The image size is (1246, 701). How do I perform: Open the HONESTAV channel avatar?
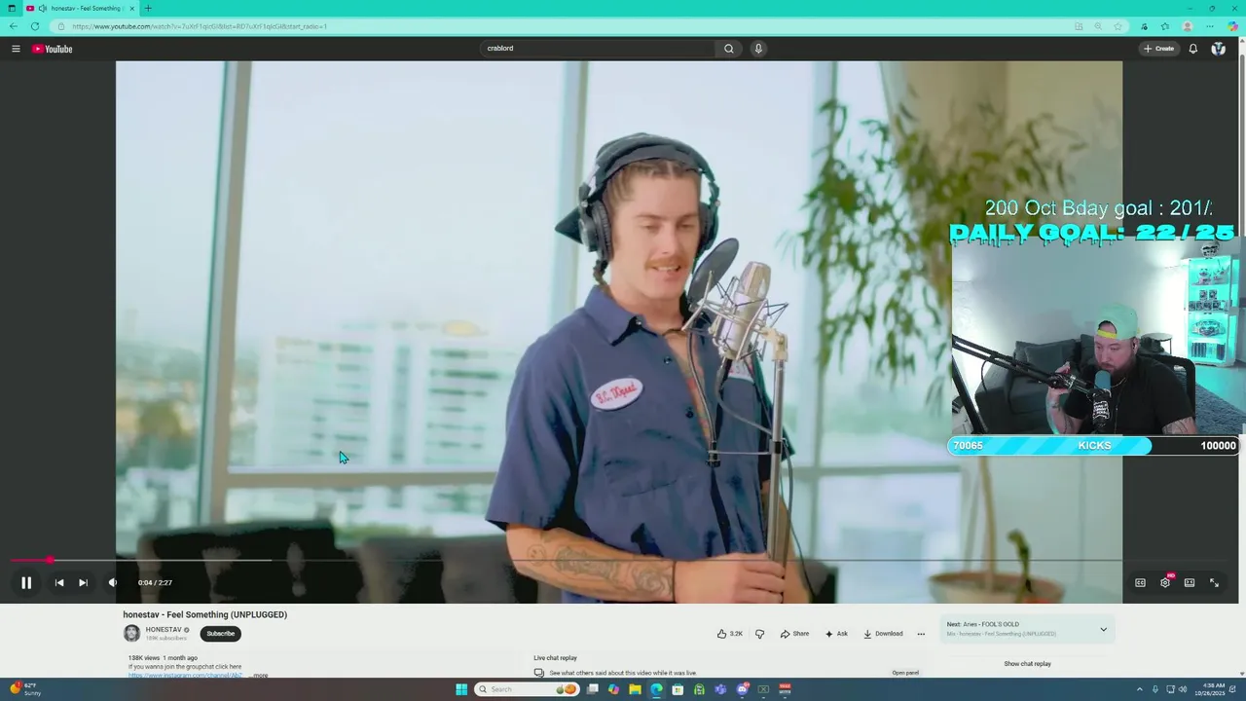tap(131, 634)
